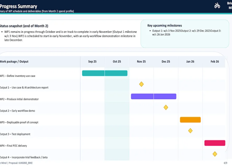This screenshot has height=167, width=232.
Task: Click the red WP4 Gantt bar
Action: 215,143
